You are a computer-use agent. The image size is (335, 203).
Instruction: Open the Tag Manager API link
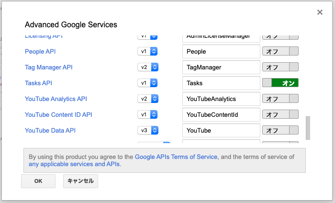pos(49,68)
